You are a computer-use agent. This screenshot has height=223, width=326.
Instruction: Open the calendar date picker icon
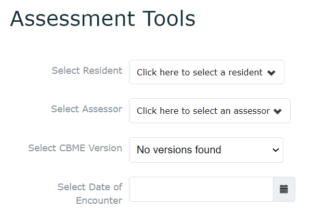click(x=283, y=189)
